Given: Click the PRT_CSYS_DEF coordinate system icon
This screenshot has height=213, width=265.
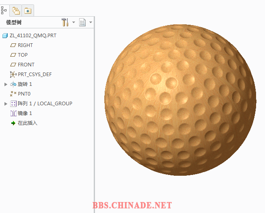Looking at the screenshot, I should (x=13, y=75).
